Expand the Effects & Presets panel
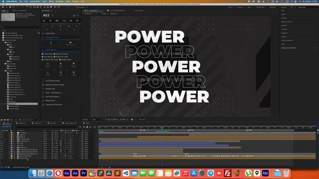 (x=287, y=22)
